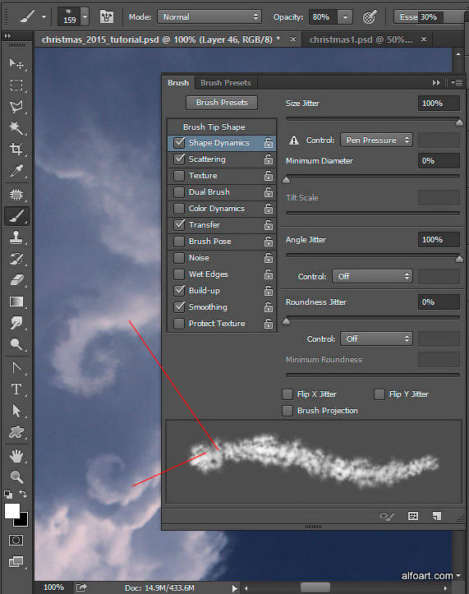Select the Hand tool

click(x=16, y=456)
